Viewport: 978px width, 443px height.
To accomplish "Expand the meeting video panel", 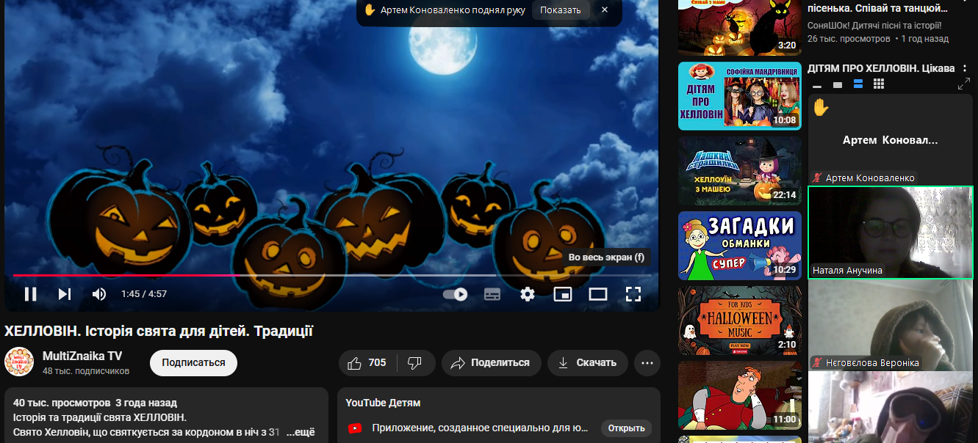I will 964,85.
